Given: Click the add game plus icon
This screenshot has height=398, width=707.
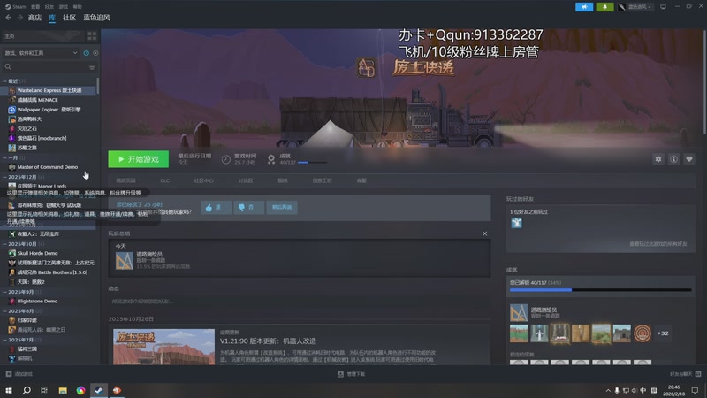Looking at the screenshot, I should [x=9, y=373].
